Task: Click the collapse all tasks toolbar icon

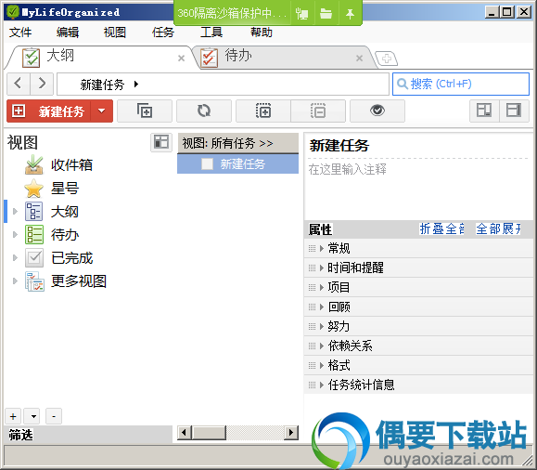Action: 318,111
